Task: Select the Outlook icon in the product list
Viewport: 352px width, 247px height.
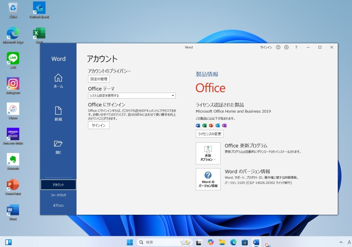Action: click(x=218, y=125)
